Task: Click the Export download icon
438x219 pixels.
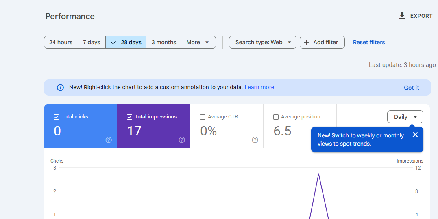Action: tap(402, 16)
